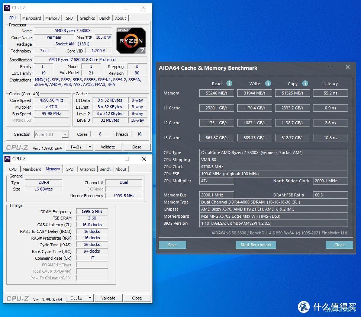Click the Write info icon in AIDA64
This screenshot has height=317, width=361.
point(268,83)
